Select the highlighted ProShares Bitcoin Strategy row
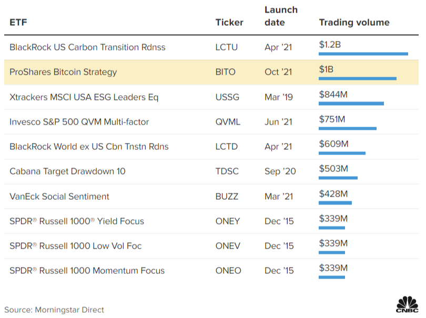This screenshot has width=426, height=318. pos(63,72)
